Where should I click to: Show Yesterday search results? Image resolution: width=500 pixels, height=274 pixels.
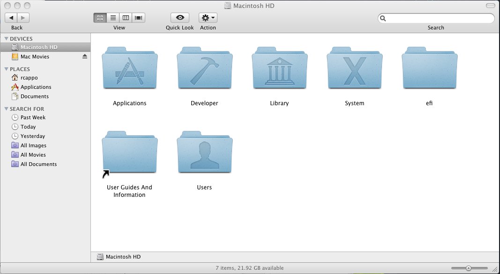click(x=45, y=136)
